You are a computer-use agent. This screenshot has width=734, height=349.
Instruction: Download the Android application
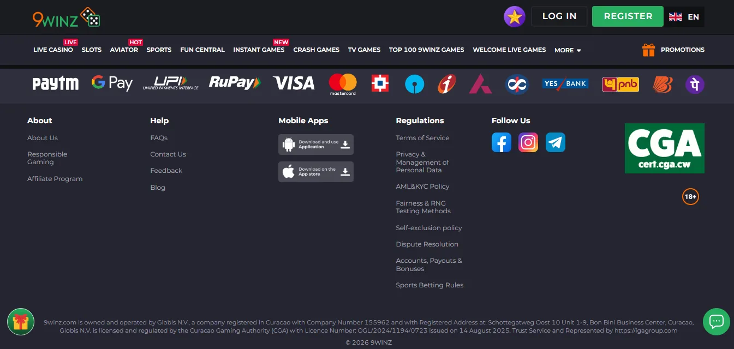pos(316,145)
